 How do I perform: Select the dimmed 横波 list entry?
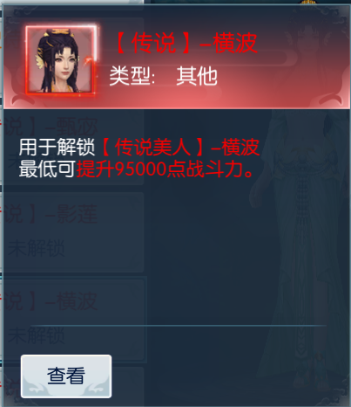coord(73,319)
